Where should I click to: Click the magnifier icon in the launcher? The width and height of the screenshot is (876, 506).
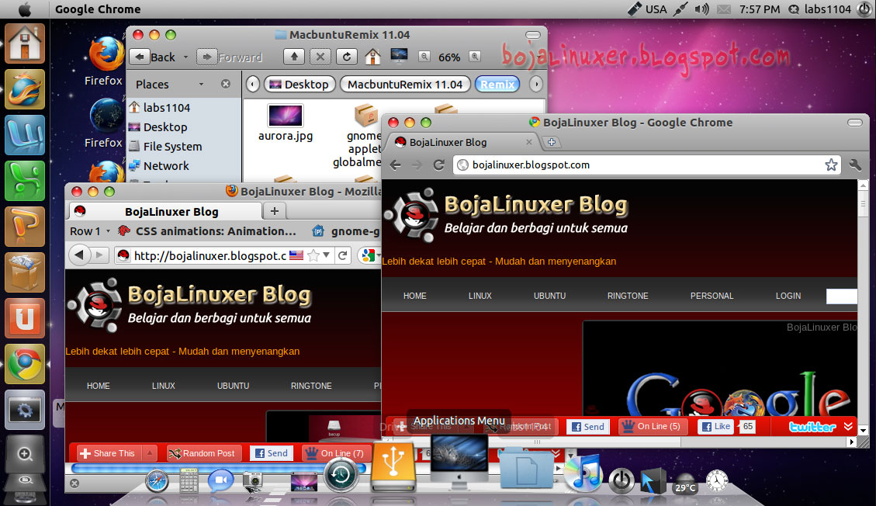(x=25, y=453)
